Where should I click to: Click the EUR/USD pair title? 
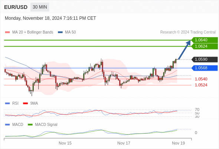tap(16, 7)
